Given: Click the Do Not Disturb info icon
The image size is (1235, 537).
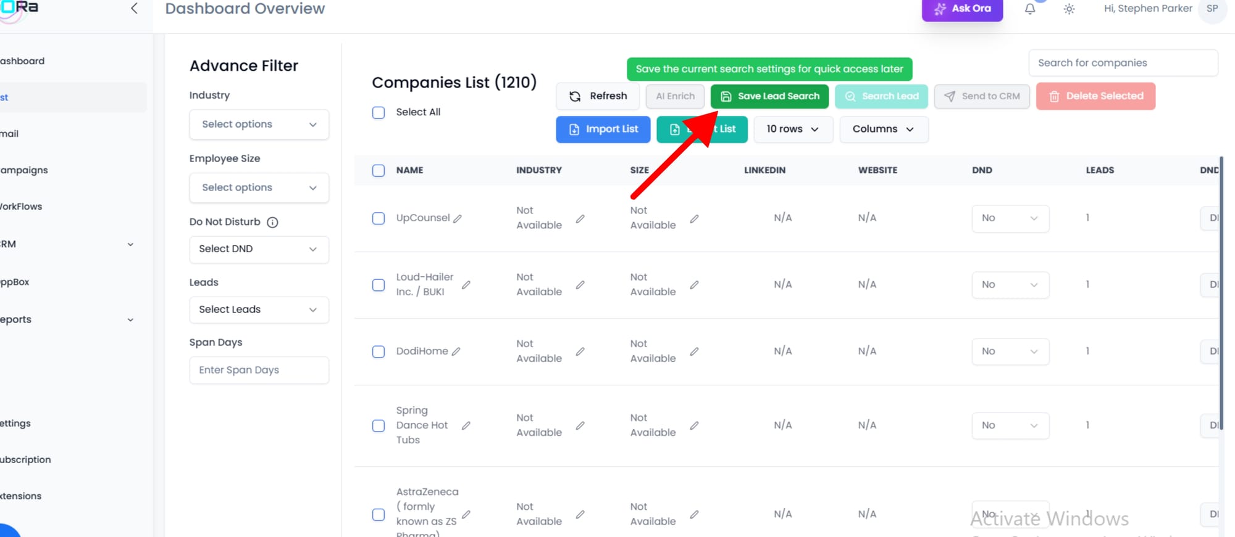Looking at the screenshot, I should (272, 223).
